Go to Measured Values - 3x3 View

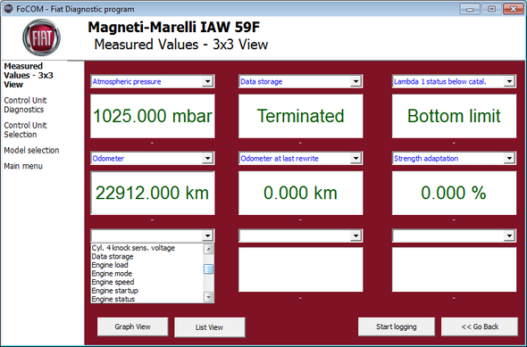[29, 75]
